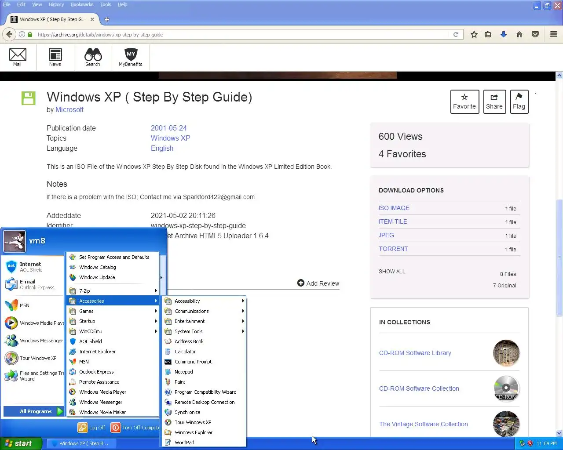Expand the WinCDEmu program folder
563x450 pixels.
point(113,331)
